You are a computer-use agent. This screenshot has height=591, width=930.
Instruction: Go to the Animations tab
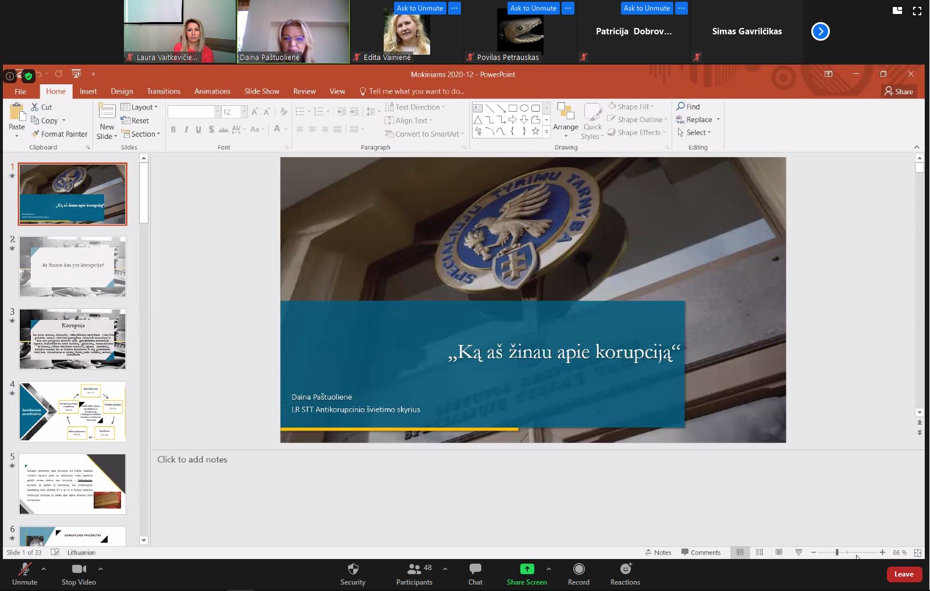point(212,91)
